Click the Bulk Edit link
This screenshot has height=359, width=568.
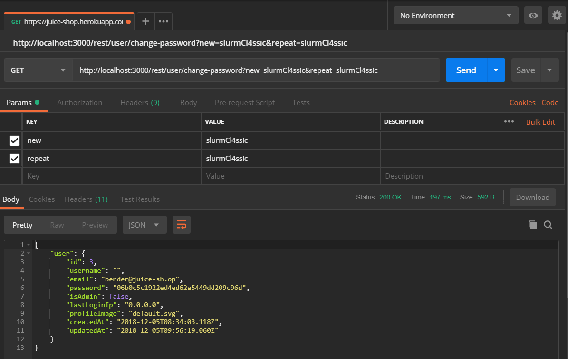click(540, 122)
